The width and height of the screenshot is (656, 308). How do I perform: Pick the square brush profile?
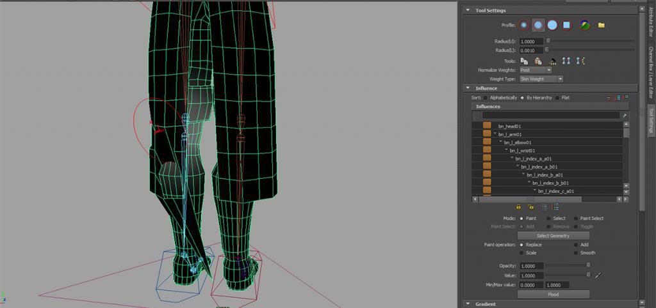tap(566, 25)
